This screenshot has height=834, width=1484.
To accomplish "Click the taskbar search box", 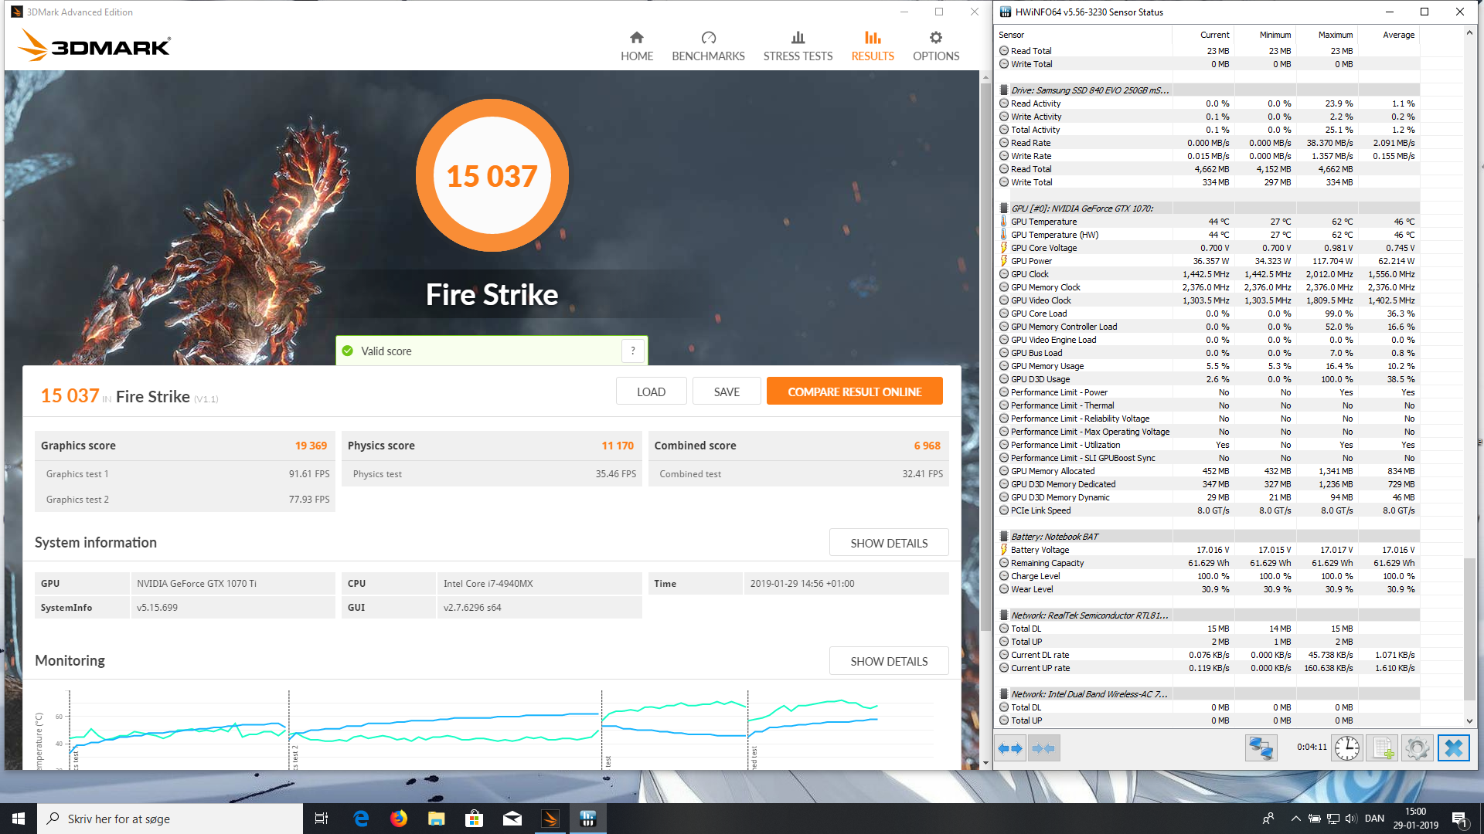I will [x=170, y=819].
